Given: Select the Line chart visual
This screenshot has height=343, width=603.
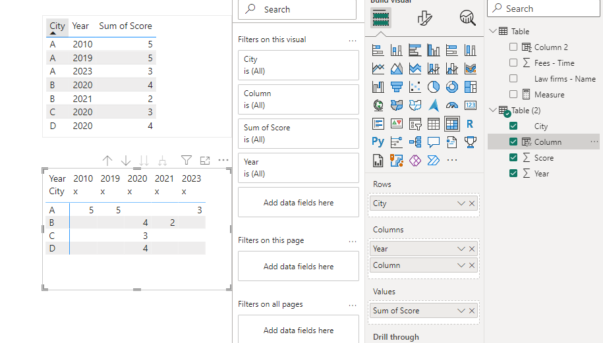Looking at the screenshot, I should click(x=378, y=68).
